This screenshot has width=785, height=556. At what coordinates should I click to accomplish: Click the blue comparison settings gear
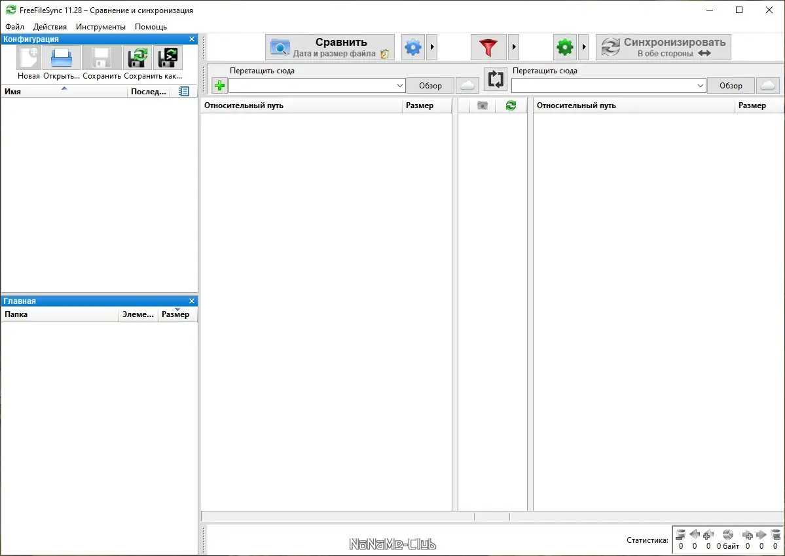click(x=413, y=47)
